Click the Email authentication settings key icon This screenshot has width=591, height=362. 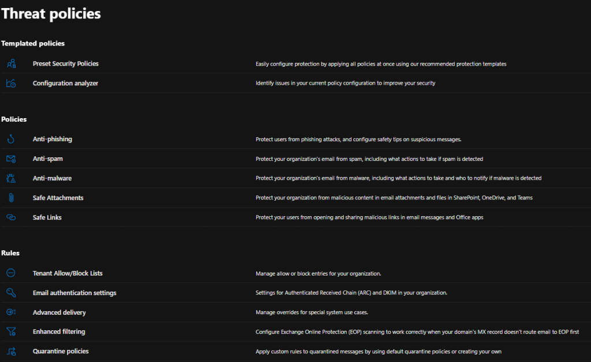pos(11,293)
